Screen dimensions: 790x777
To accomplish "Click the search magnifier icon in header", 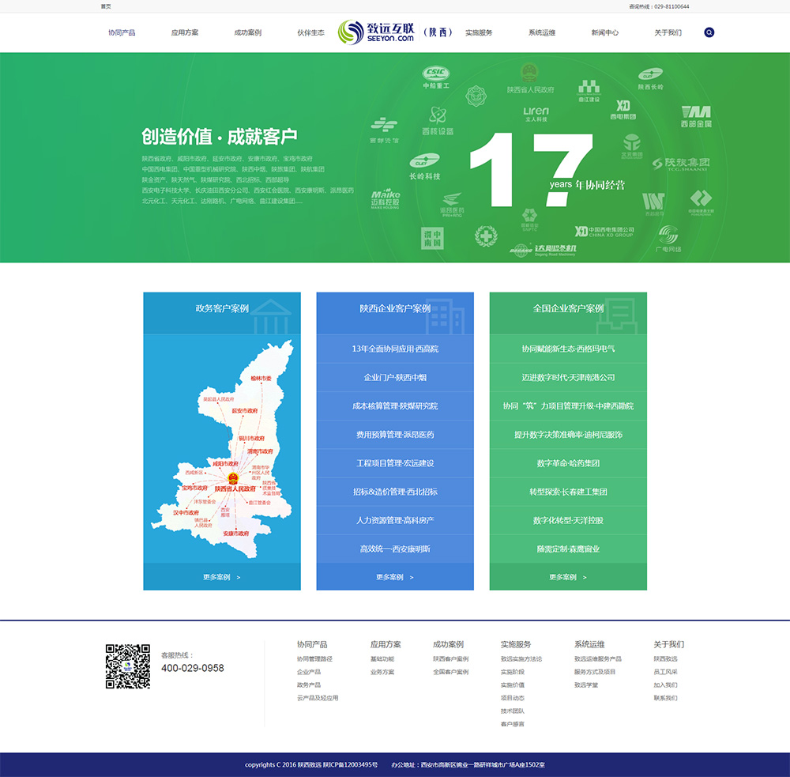I will [x=709, y=32].
